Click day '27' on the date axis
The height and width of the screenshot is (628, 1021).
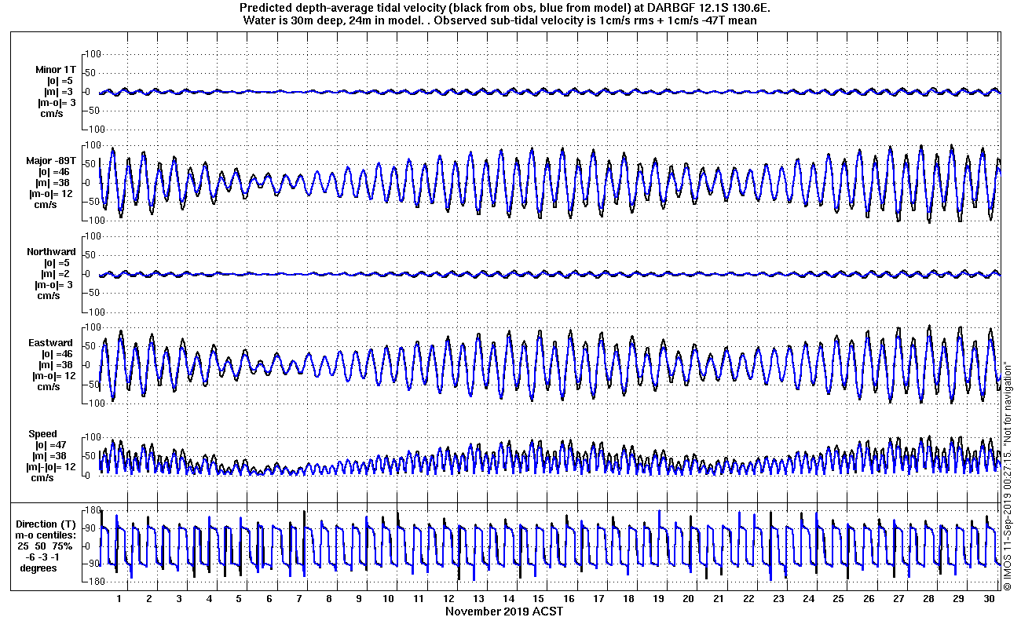pyautogui.click(x=898, y=598)
